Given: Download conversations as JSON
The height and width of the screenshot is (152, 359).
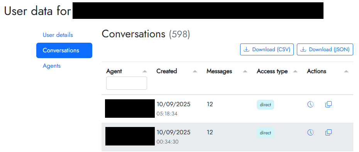Looking at the screenshot, I should [325, 50].
